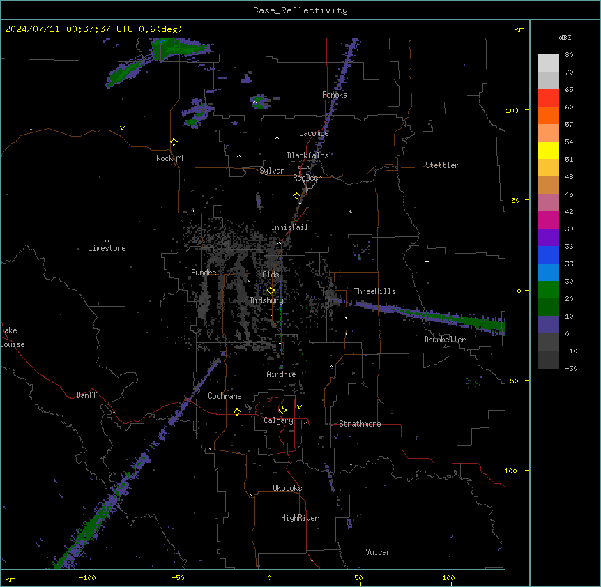This screenshot has height=587, width=601.
Task: Click the Base_Reflectivity title text
Action: (300, 10)
